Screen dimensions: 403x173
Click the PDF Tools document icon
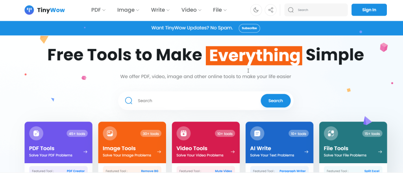36,133
